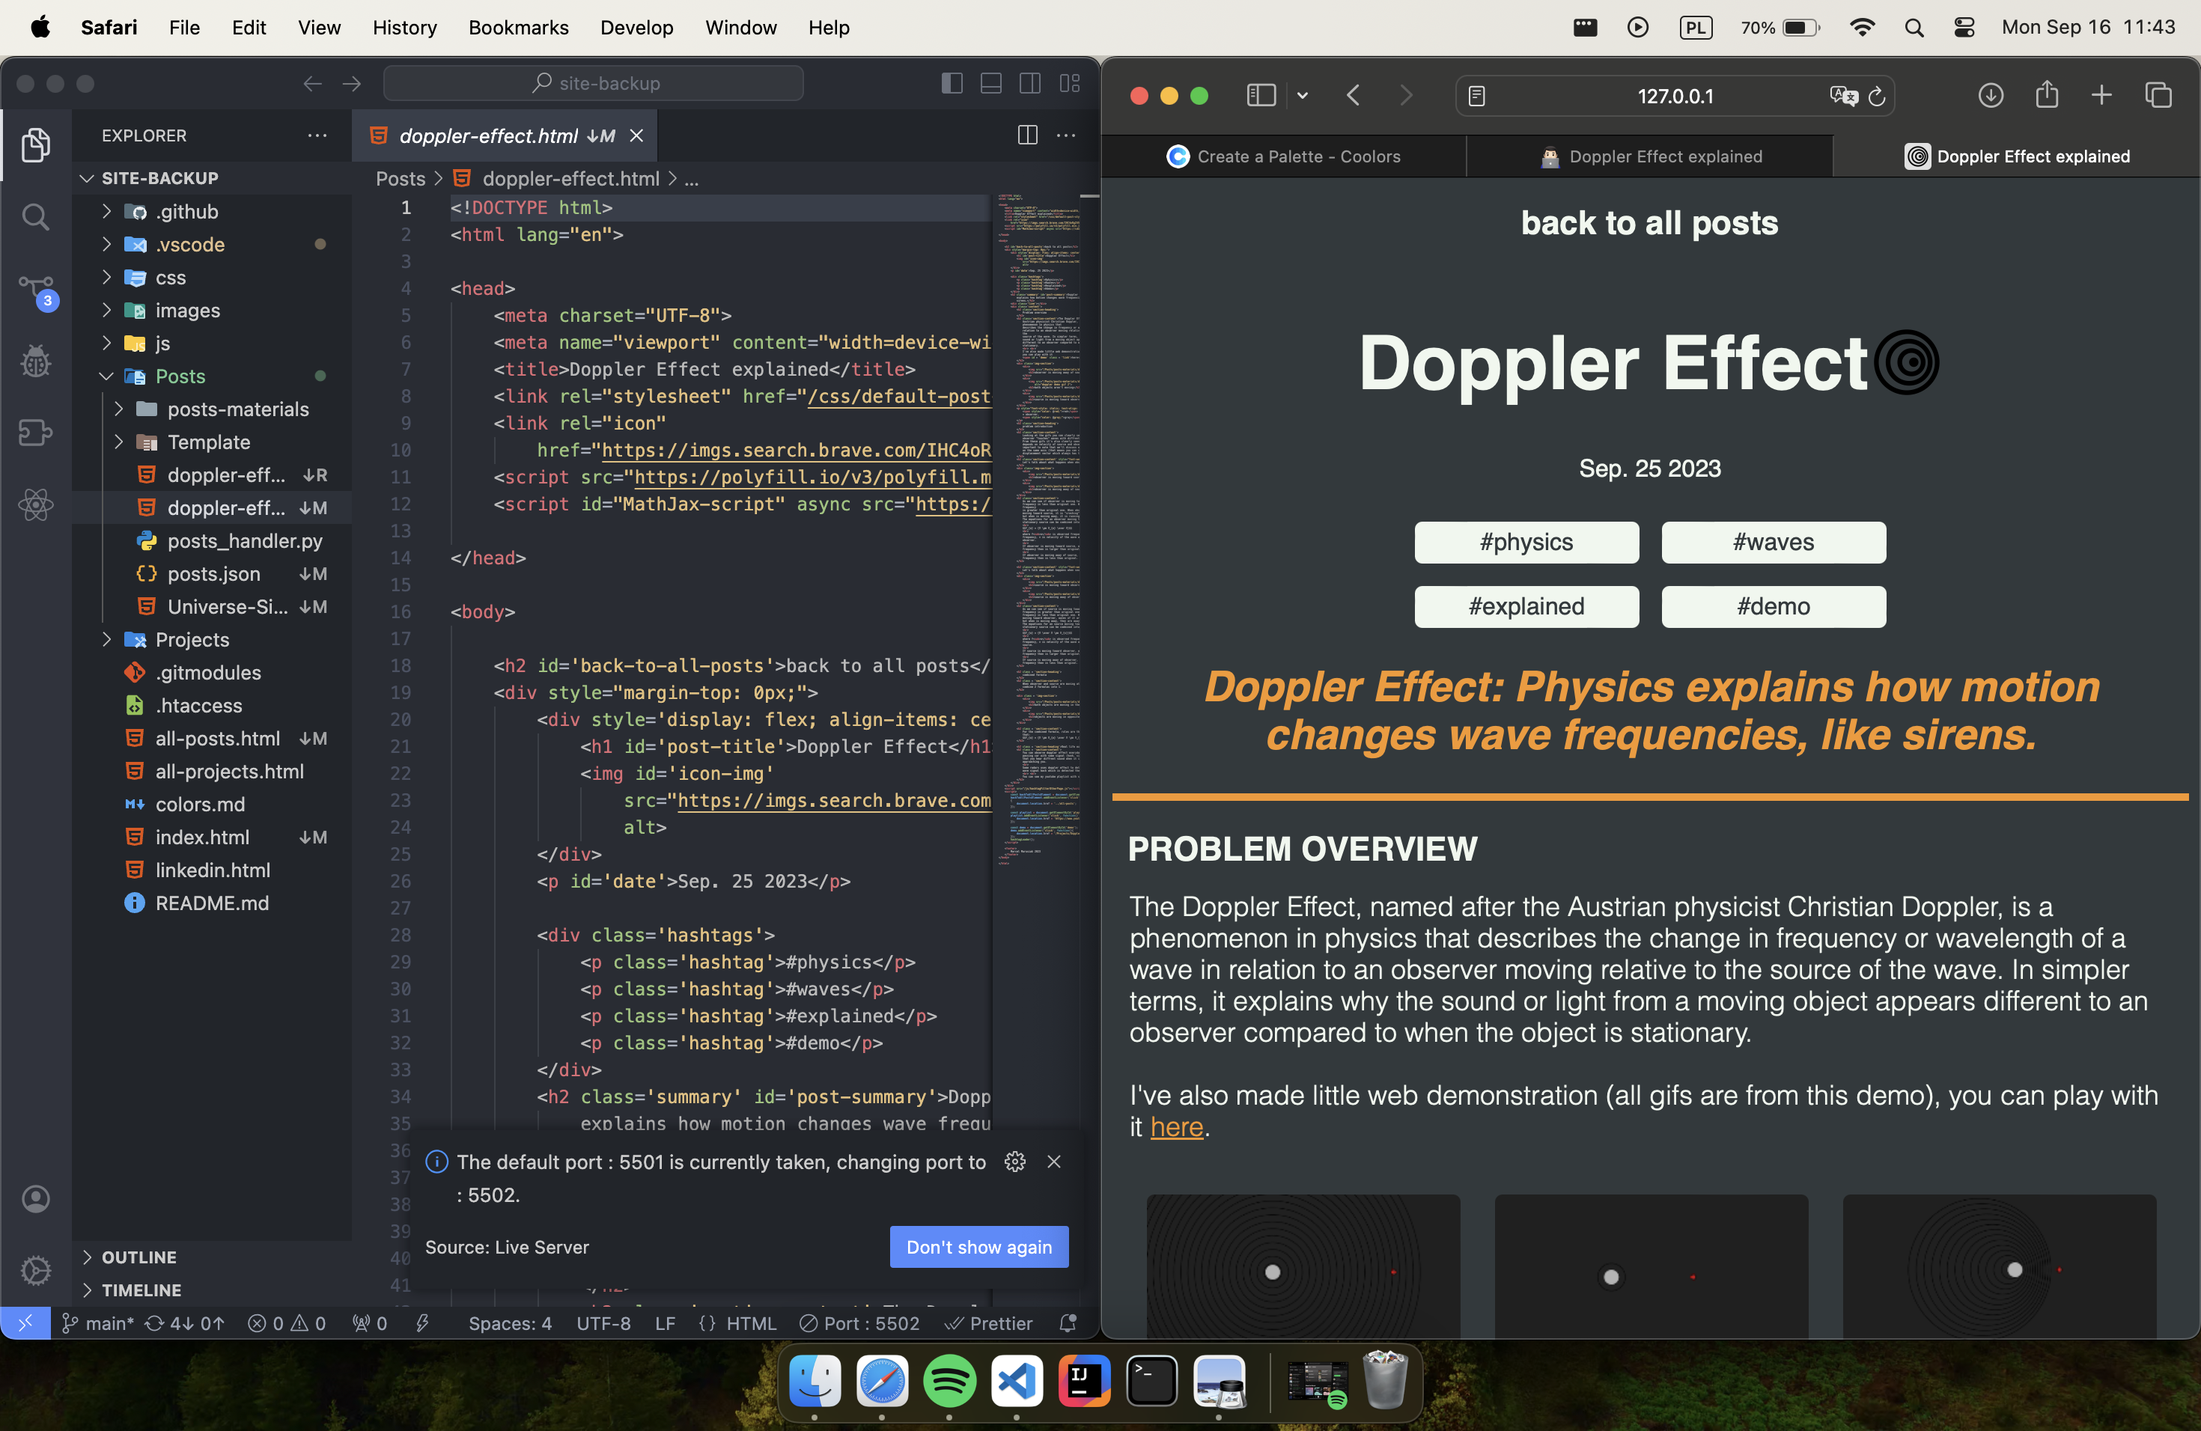Open posts_handler.py in Explorer
Image resolution: width=2201 pixels, height=1431 pixels.
(x=212, y=541)
